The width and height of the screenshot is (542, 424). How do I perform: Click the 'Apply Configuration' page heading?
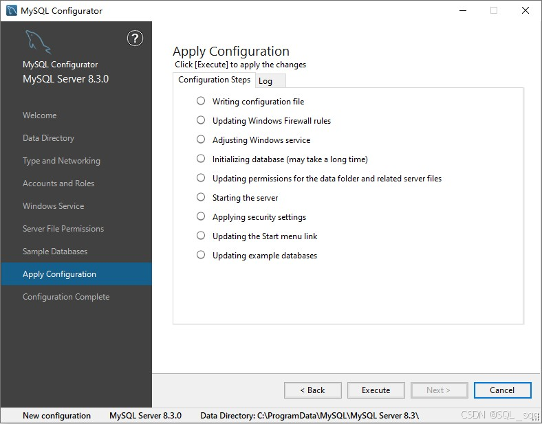(231, 52)
